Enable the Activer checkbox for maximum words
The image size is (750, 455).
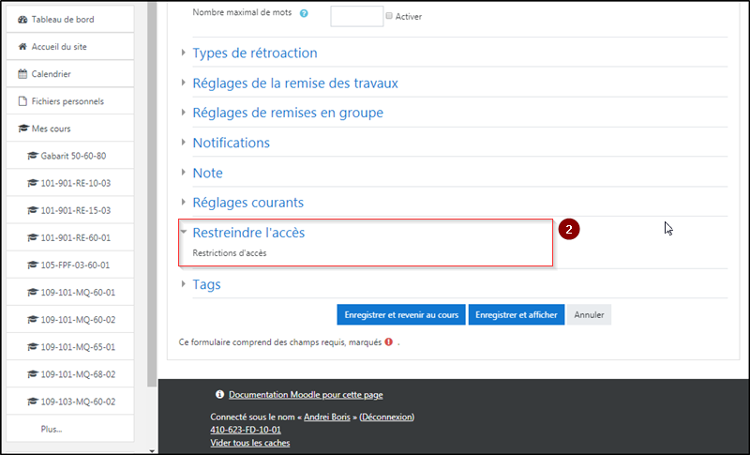[x=389, y=16]
